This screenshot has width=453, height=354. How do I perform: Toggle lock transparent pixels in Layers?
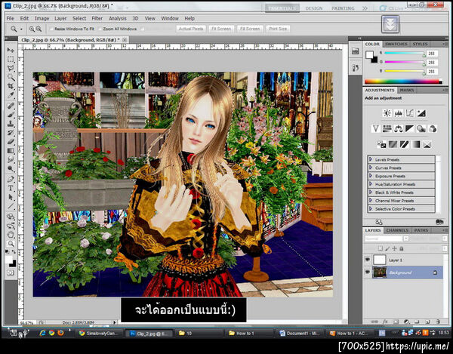tap(381, 248)
